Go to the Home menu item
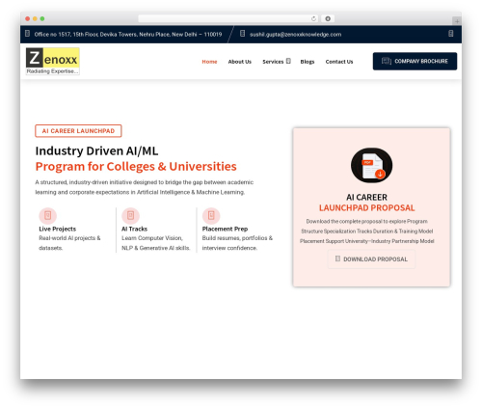482x408 pixels. tap(209, 62)
